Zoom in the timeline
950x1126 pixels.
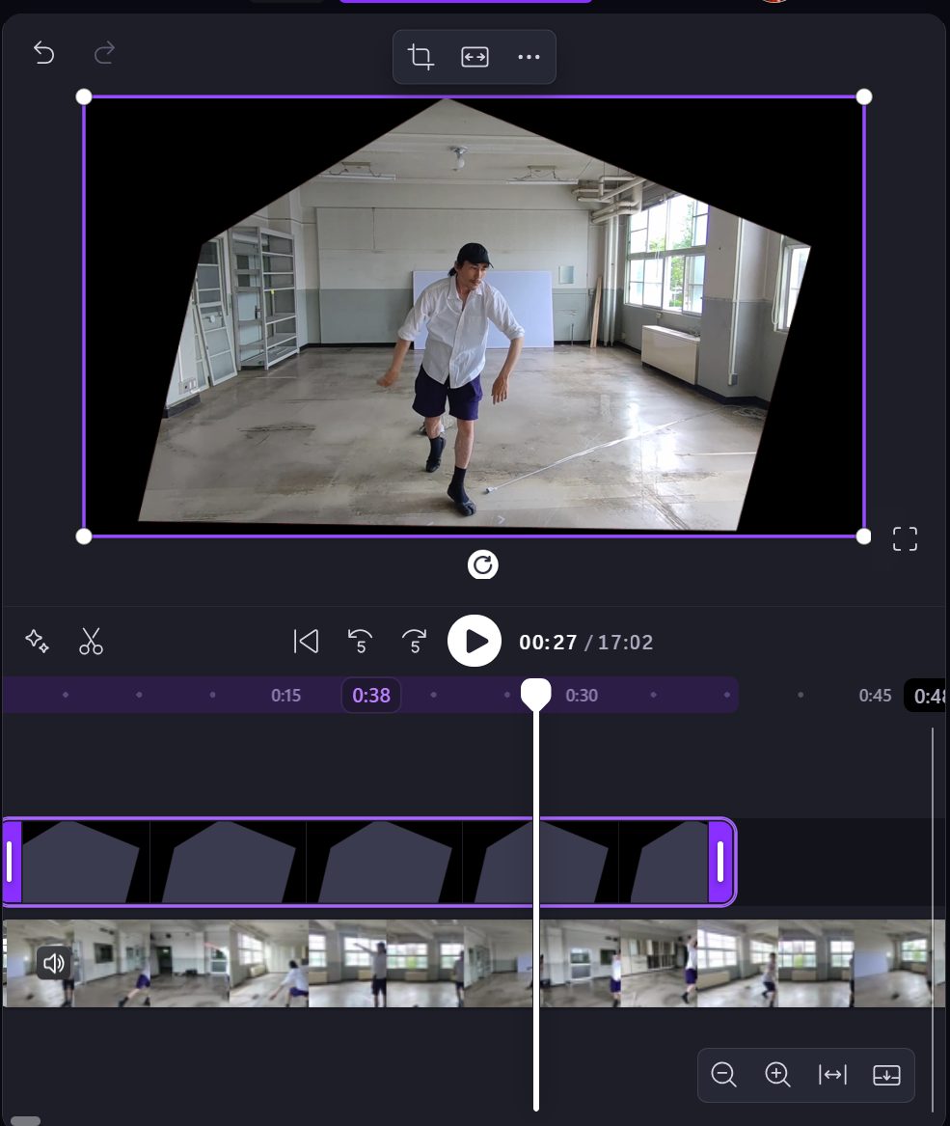tap(777, 1074)
